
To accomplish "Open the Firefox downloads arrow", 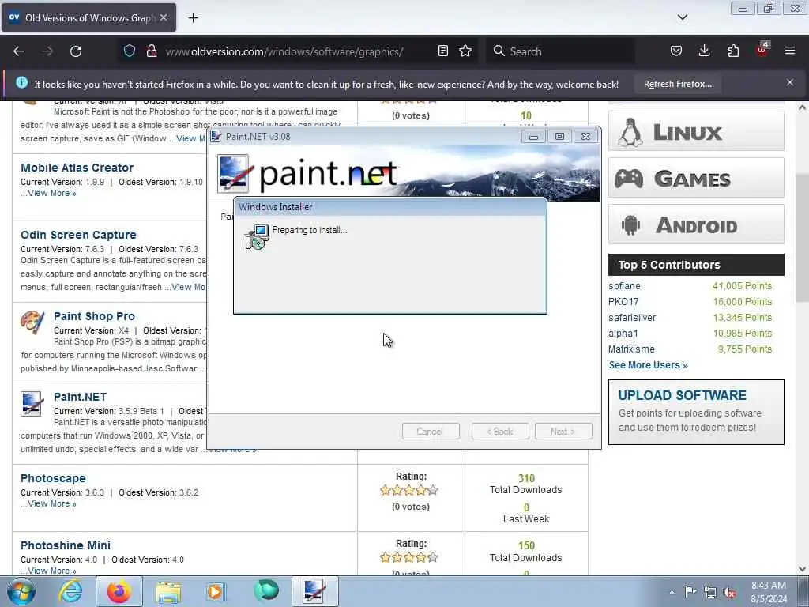I will 704,51.
